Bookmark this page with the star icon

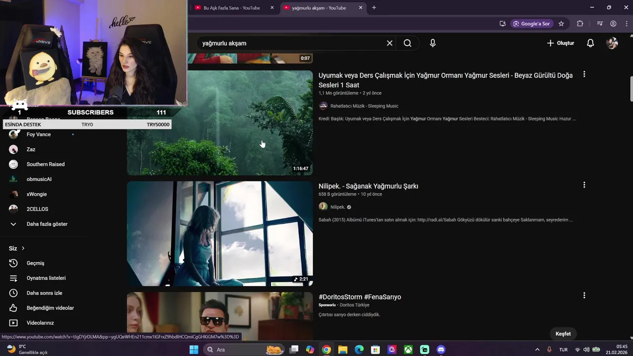pyautogui.click(x=561, y=24)
